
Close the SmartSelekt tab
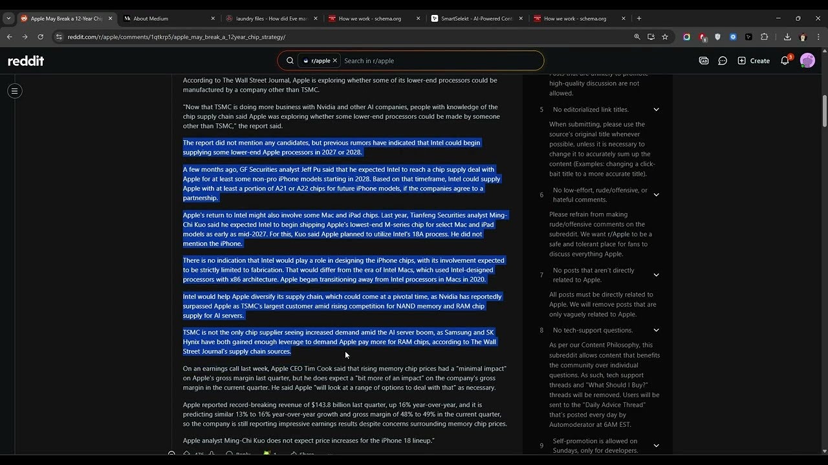coord(520,19)
